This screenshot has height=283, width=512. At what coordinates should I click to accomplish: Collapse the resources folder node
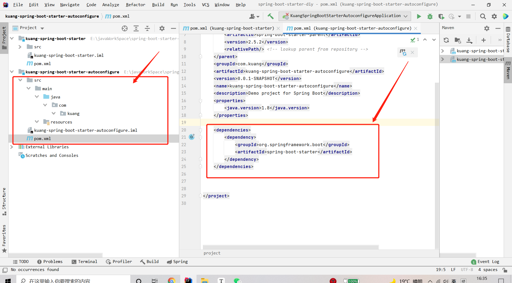[37, 122]
